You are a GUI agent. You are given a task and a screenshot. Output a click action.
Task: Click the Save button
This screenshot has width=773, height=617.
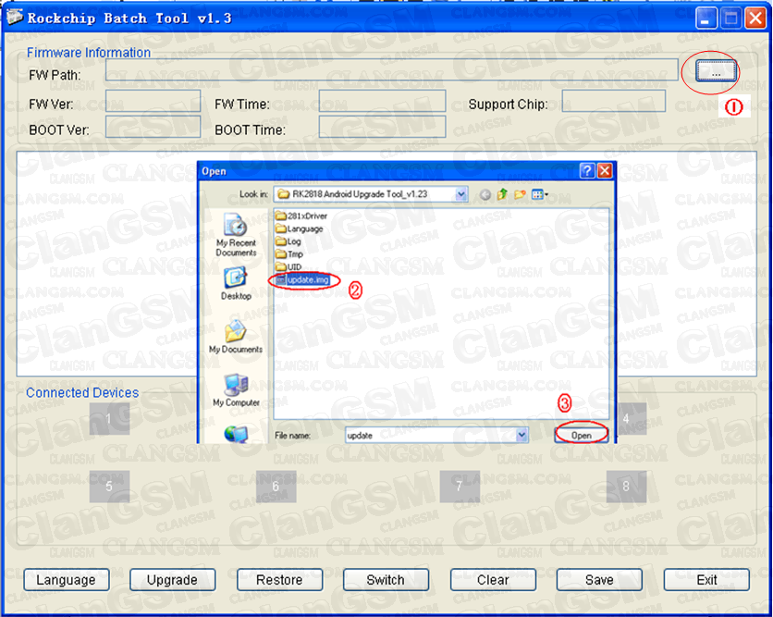point(599,579)
